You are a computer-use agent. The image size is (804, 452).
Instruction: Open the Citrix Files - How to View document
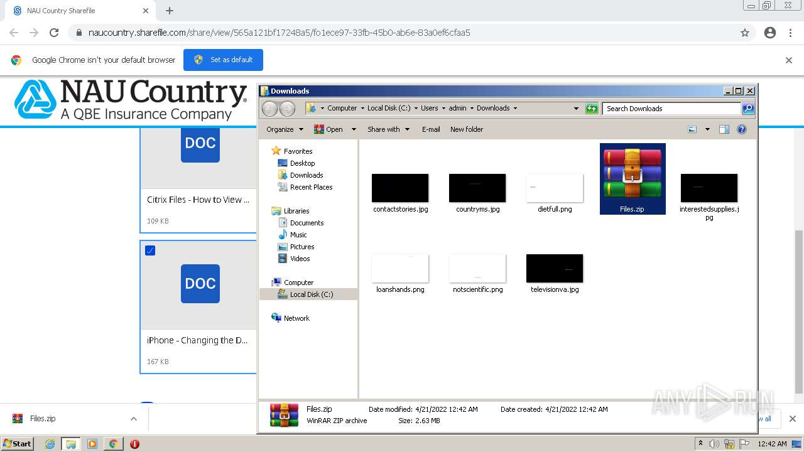coord(198,200)
